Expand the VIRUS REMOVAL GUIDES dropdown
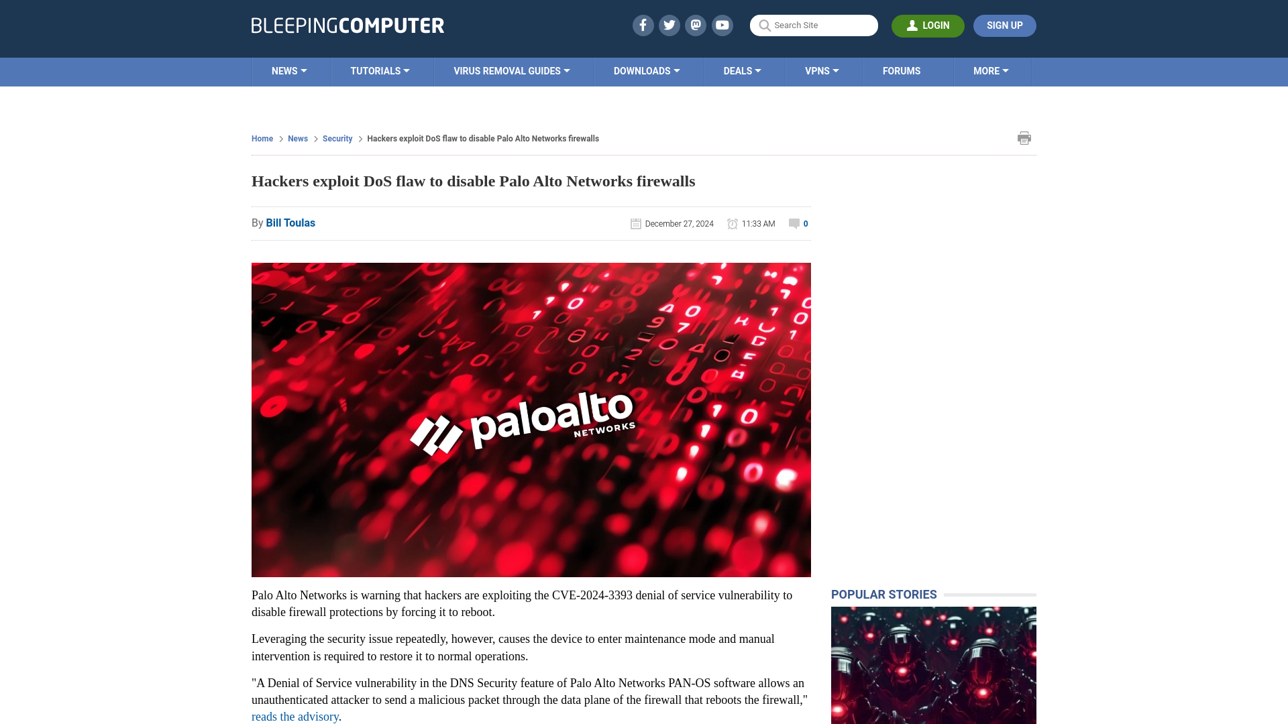The width and height of the screenshot is (1288, 724). coord(511,70)
